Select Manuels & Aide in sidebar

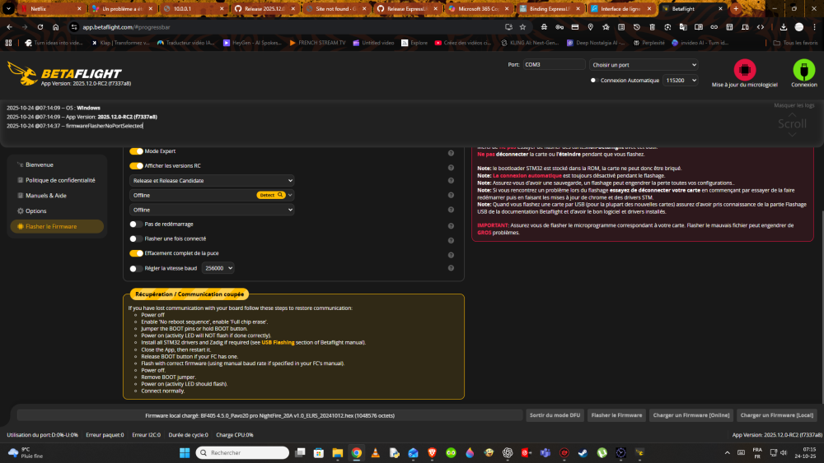coord(45,196)
